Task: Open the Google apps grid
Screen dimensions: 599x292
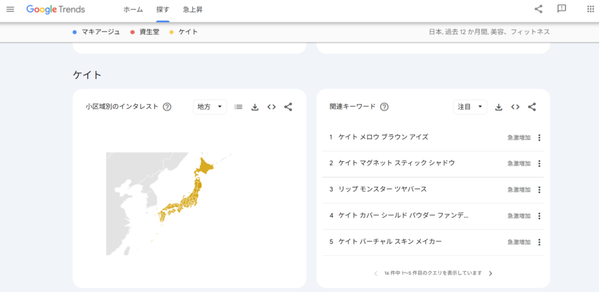Action: pos(590,9)
